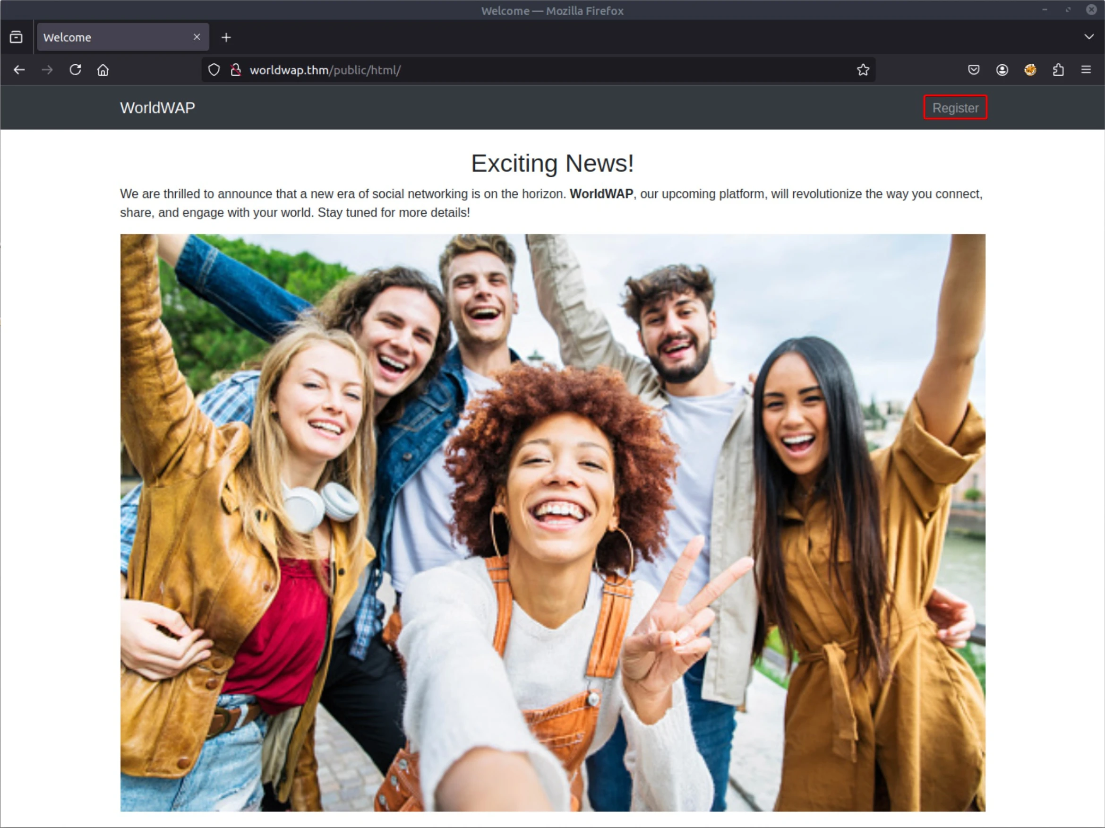Expand the list all tabs chevron
1105x828 pixels.
point(1088,36)
